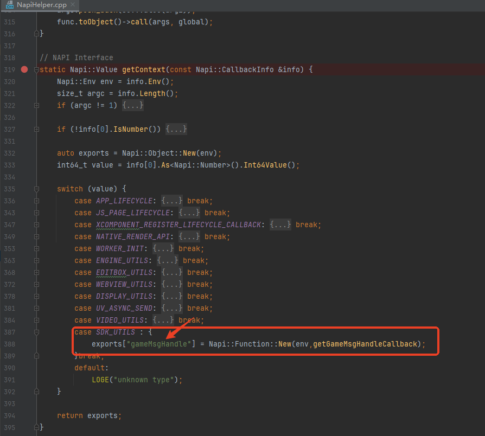The height and width of the screenshot is (436, 485).
Task: Expand the DISPLAY_UTILS case fold
Action: [x=36, y=297]
